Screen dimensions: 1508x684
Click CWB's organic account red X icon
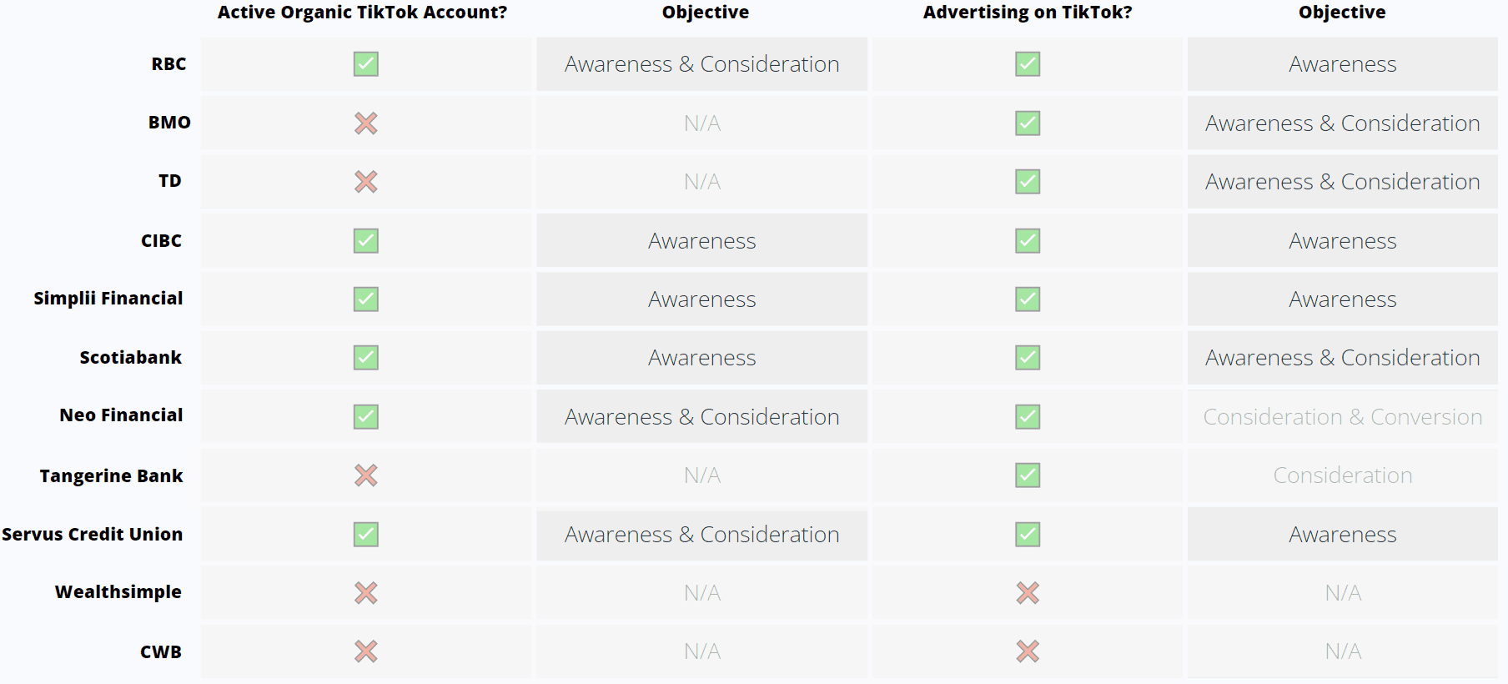pos(365,651)
